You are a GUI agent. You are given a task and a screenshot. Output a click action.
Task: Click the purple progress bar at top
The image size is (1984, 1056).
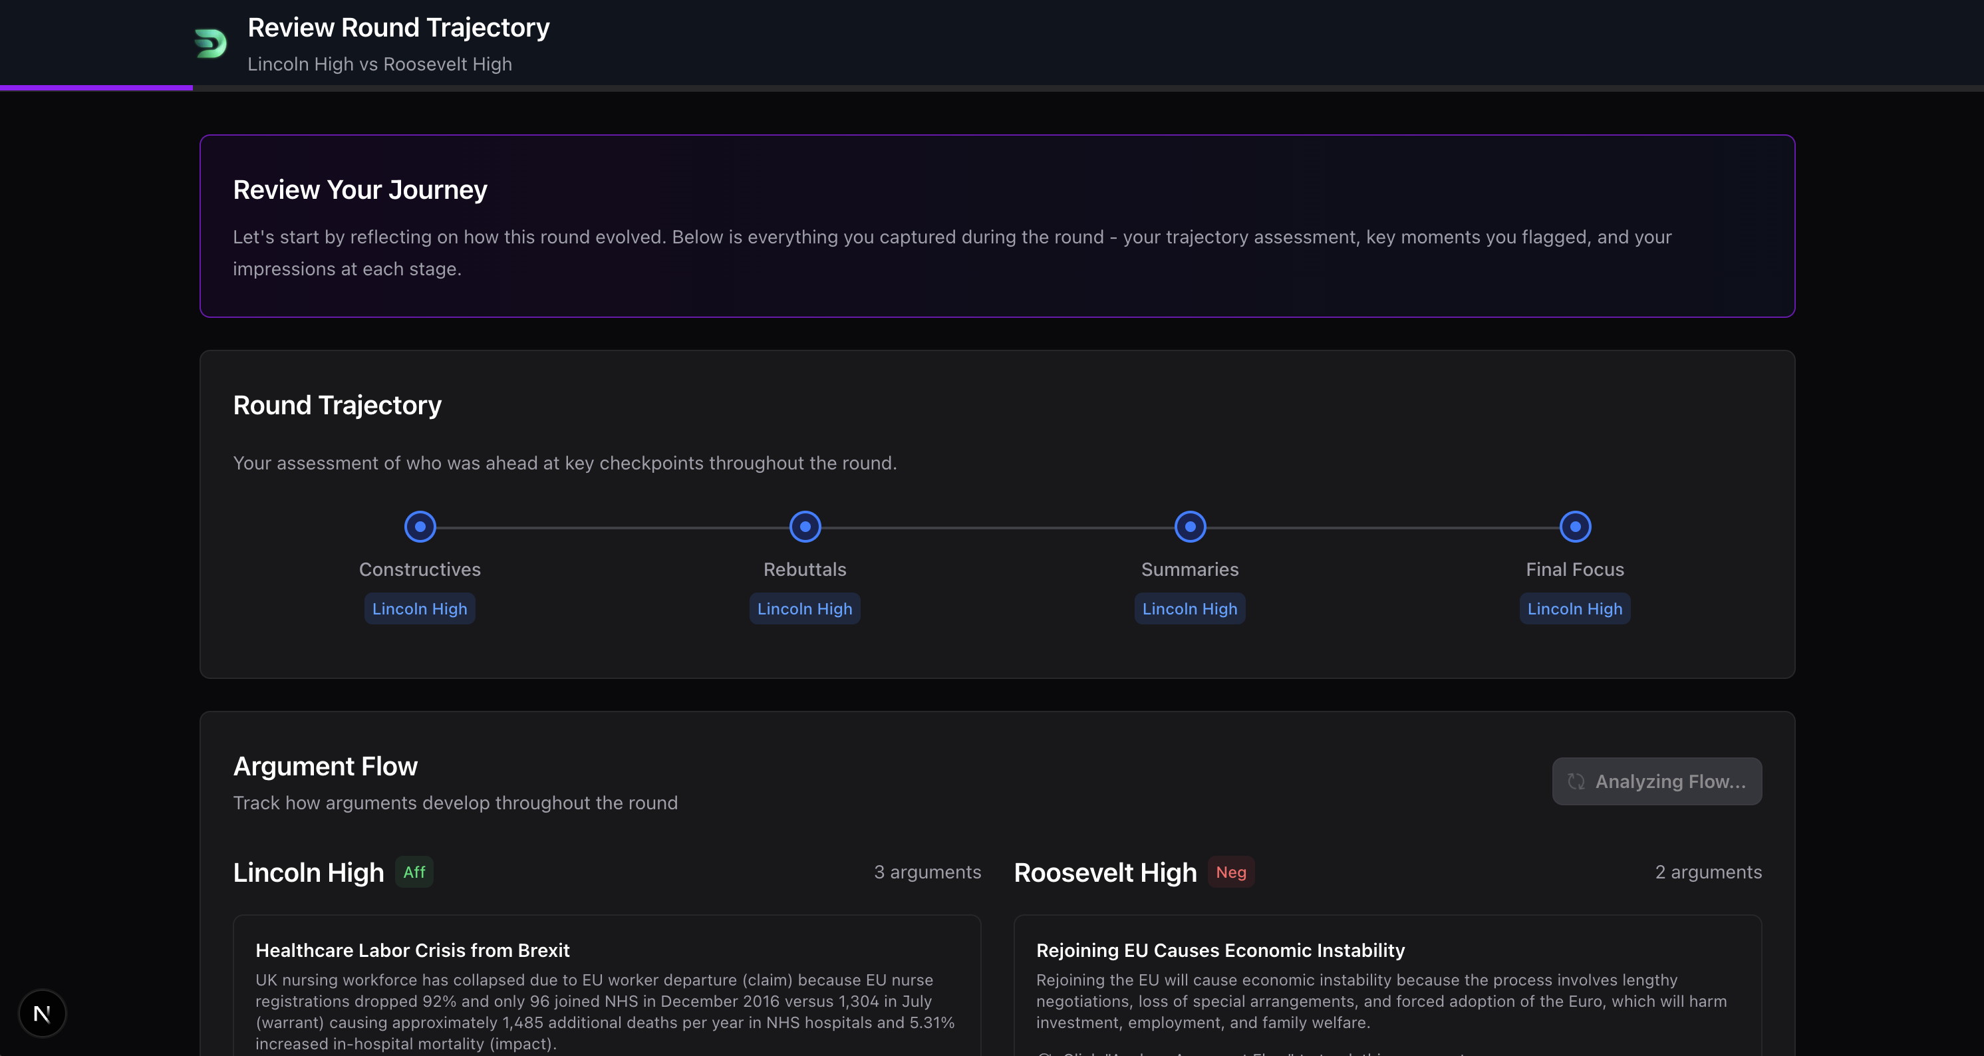[96, 88]
